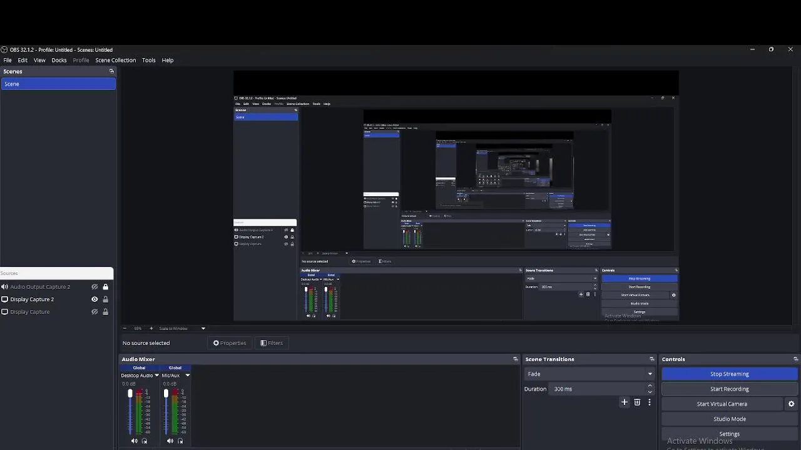The height and width of the screenshot is (450, 801).
Task: Hide the Display Capture 2 source
Action: click(x=94, y=299)
